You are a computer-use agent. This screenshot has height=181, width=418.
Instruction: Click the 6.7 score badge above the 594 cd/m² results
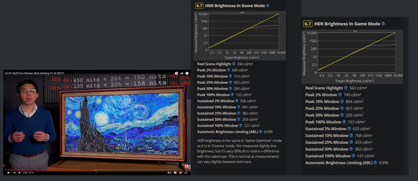click(x=199, y=6)
